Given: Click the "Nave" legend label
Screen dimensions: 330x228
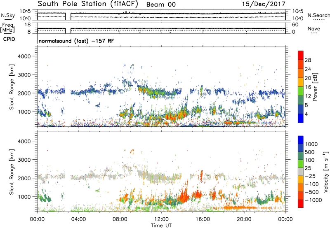Looking at the screenshot, I should 314,28.
